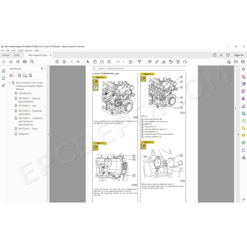Open More Tools wrench icon
247x247 pixels.
(x=243, y=158)
